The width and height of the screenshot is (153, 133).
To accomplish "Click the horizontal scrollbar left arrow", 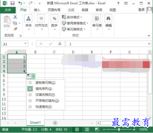I will pyautogui.click(x=98, y=123).
